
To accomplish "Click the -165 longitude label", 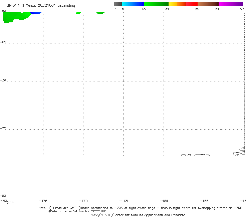I will (x=123, y=201).
